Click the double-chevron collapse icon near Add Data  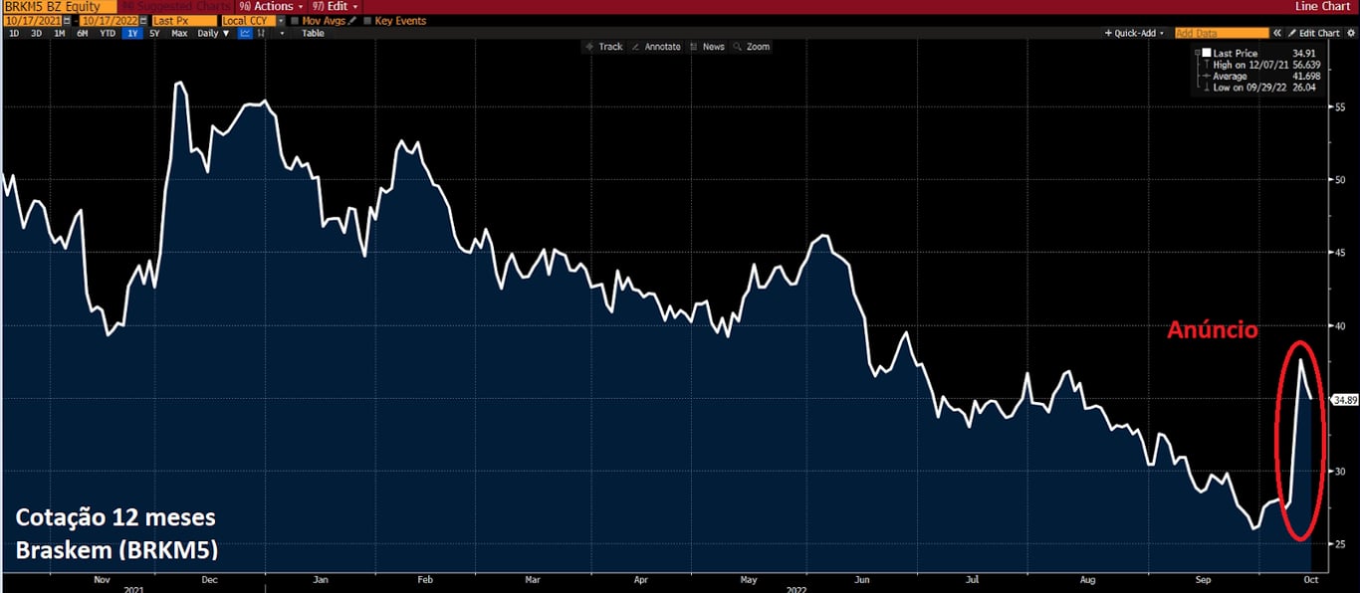click(1277, 33)
